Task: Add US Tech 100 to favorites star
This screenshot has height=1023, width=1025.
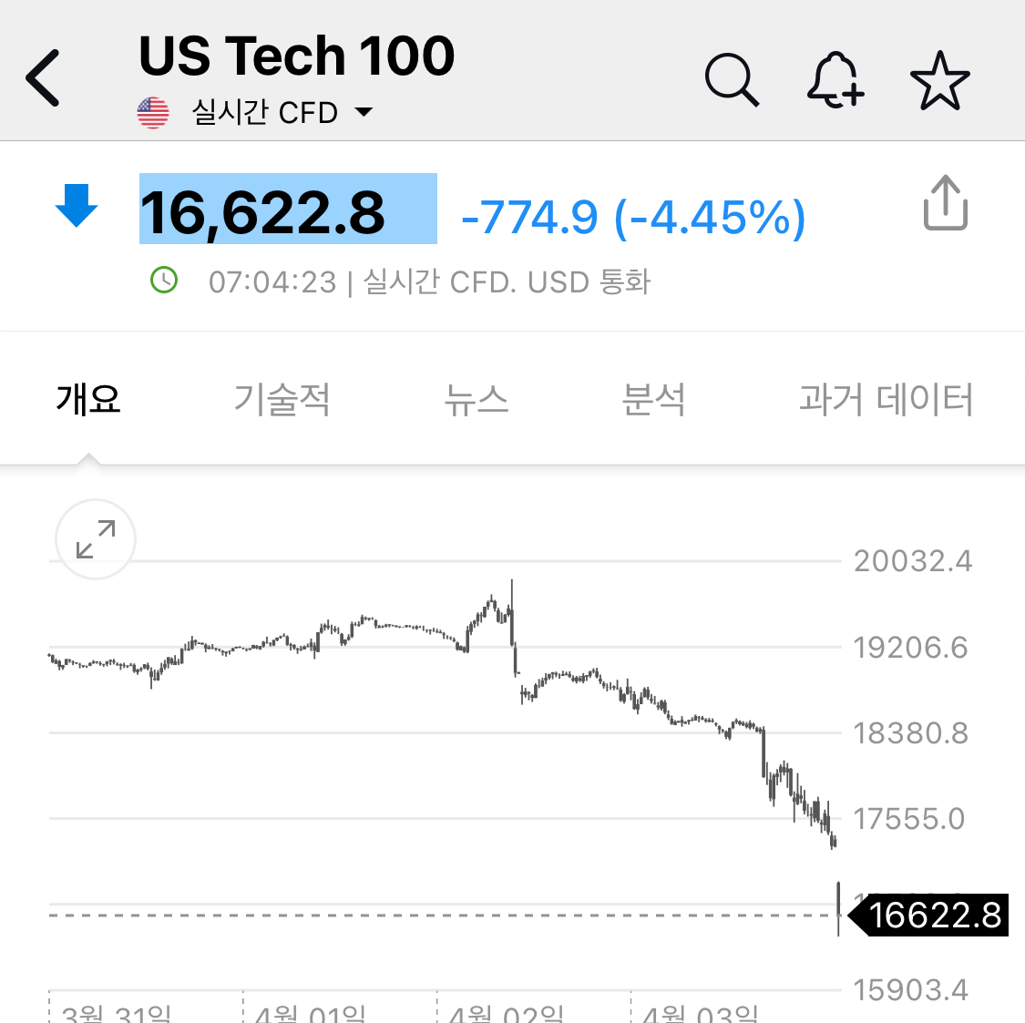Action: (x=939, y=80)
